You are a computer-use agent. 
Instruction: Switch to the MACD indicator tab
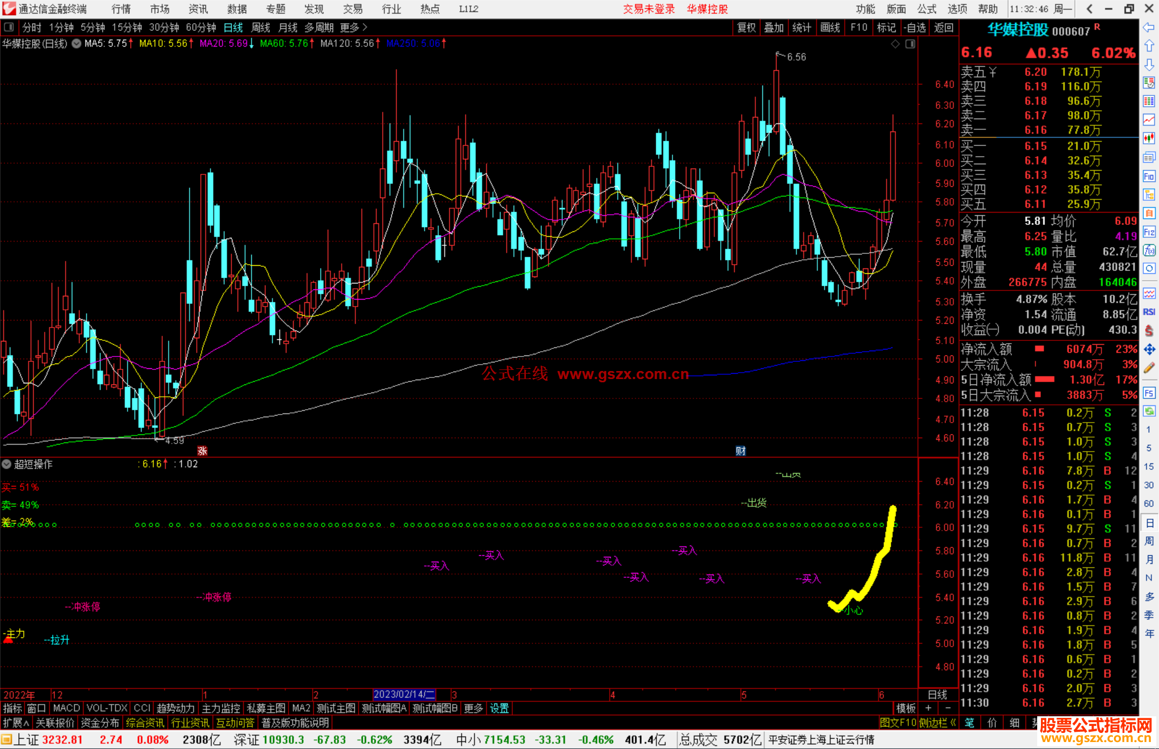pyautogui.click(x=66, y=708)
